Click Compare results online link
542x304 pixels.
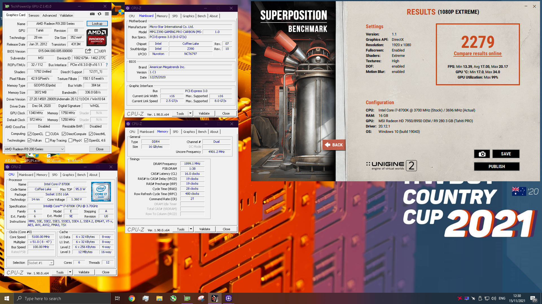pyautogui.click(x=478, y=53)
